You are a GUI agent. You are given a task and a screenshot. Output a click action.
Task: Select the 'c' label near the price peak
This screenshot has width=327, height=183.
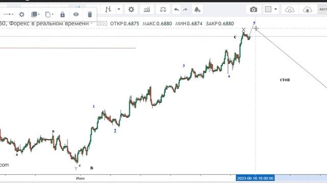tap(235, 37)
